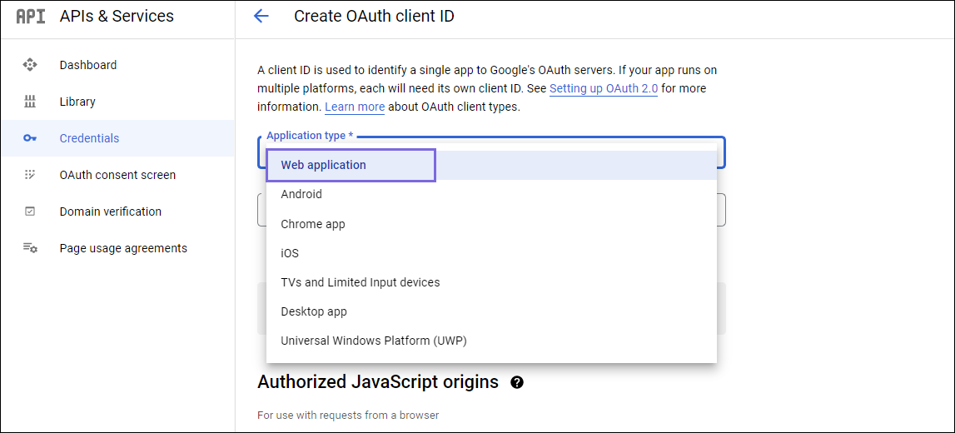Click the back arrow beside Create OAuth client ID
This screenshot has height=433, width=955.
pos(261,17)
